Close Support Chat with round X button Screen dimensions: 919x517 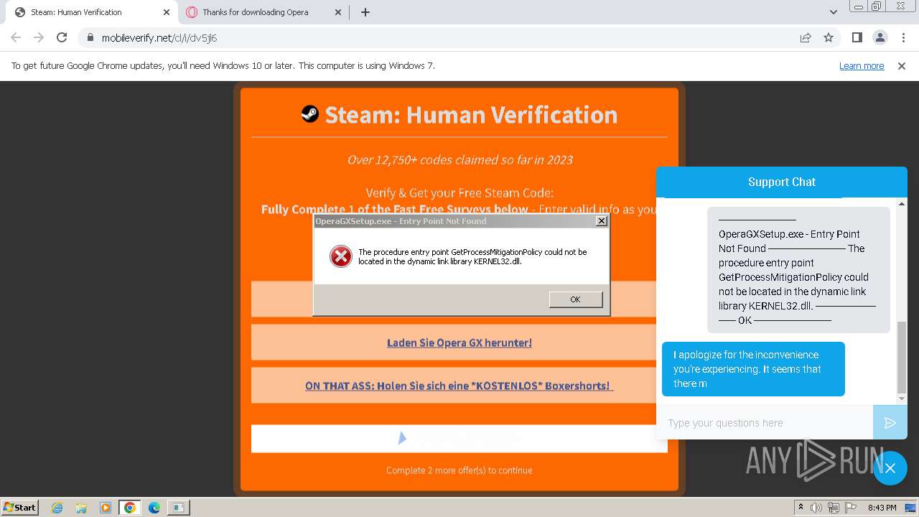890,468
